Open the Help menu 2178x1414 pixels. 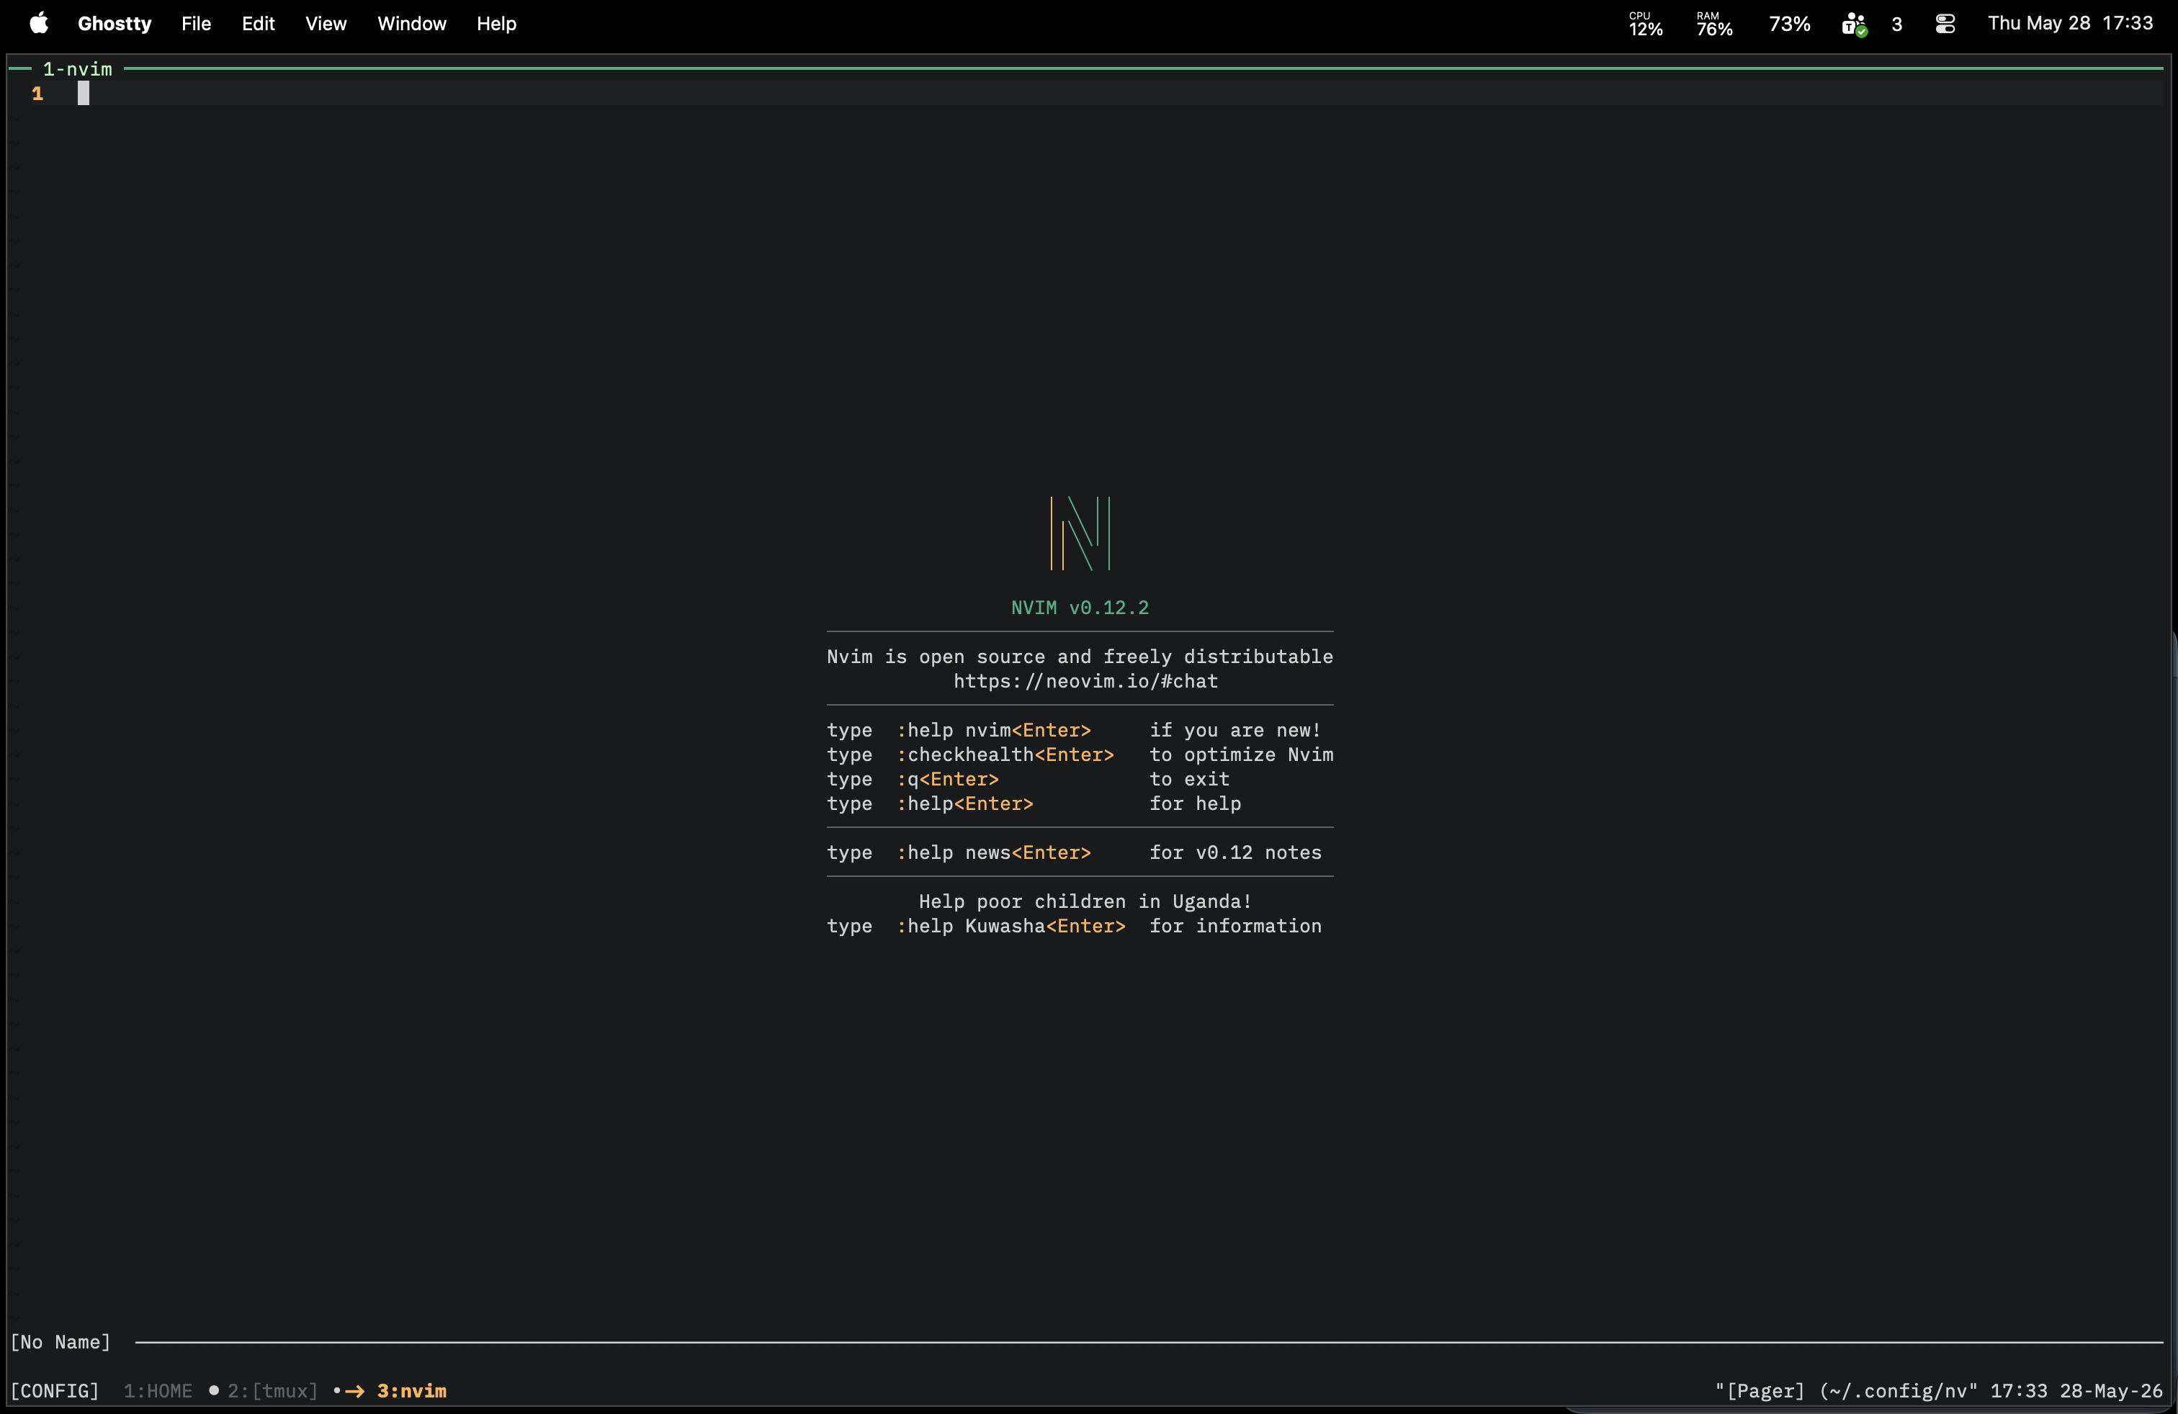tap(496, 24)
